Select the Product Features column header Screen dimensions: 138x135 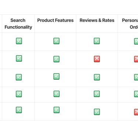pyautogui.click(x=55, y=20)
